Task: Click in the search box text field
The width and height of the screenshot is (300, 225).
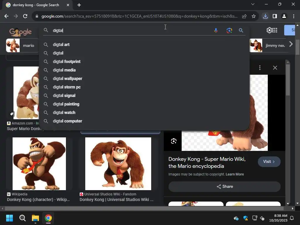Action: pos(132,30)
